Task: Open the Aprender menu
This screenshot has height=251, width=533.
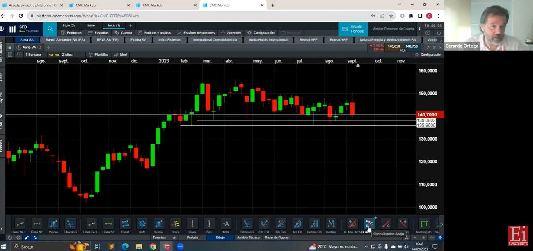Action: [231, 33]
